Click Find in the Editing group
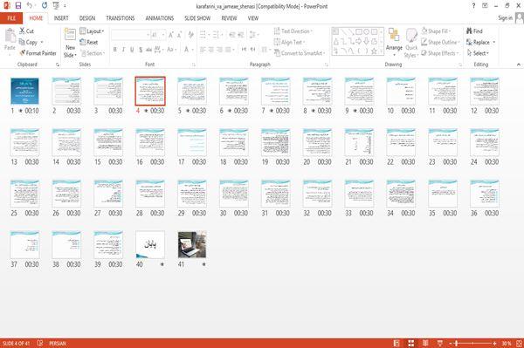Viewport: 524px width, 348px height. (474, 31)
